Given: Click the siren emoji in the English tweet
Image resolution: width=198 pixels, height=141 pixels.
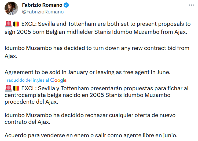Looking at the screenshot, I should point(8,24).
